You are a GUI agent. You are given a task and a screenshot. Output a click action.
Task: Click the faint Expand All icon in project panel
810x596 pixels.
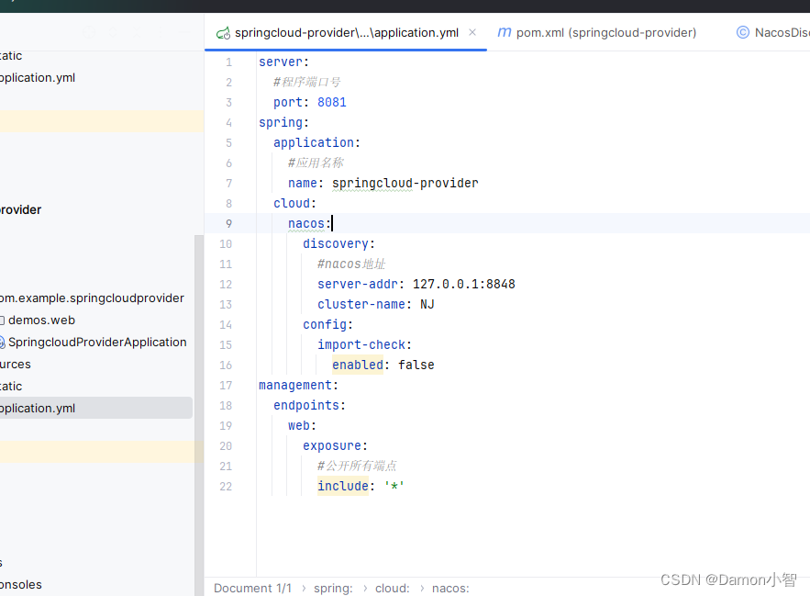pyautogui.click(x=113, y=32)
